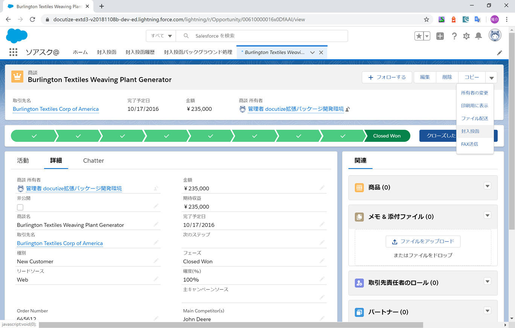Close the Burlington Textiles workspace tab
This screenshot has height=328, width=515.
pos(321,53)
